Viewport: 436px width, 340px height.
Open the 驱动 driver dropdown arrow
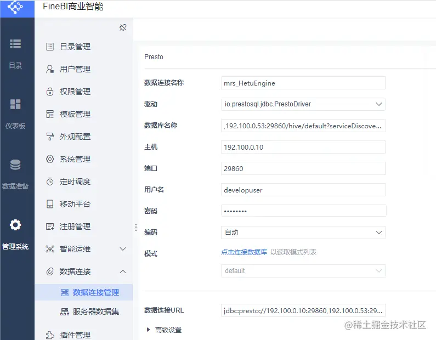[379, 104]
